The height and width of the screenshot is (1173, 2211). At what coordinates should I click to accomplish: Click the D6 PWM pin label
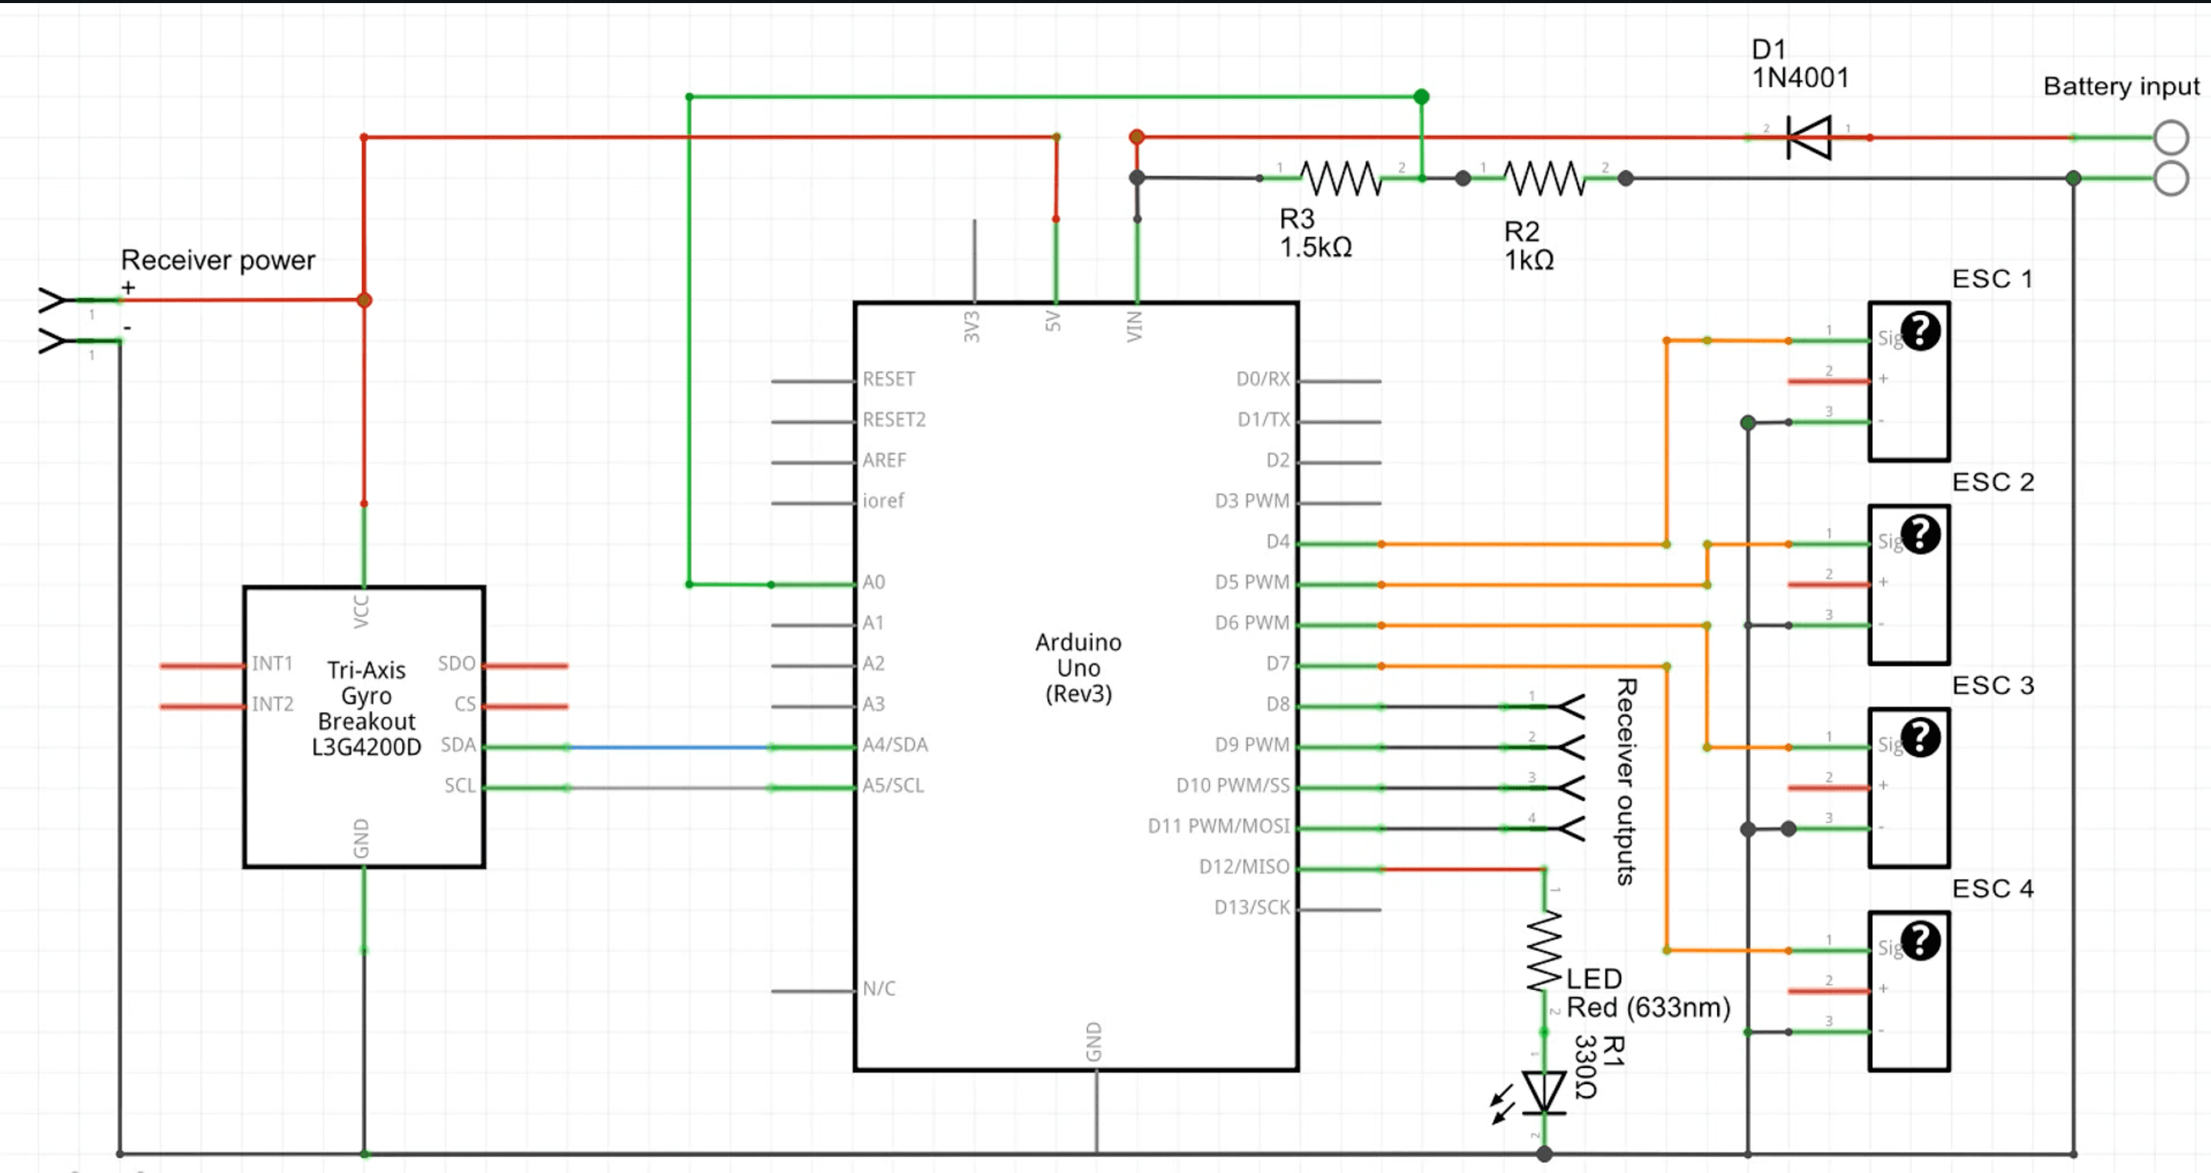click(x=1252, y=623)
